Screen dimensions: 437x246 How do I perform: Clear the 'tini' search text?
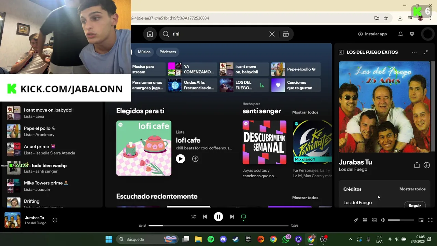click(x=272, y=34)
